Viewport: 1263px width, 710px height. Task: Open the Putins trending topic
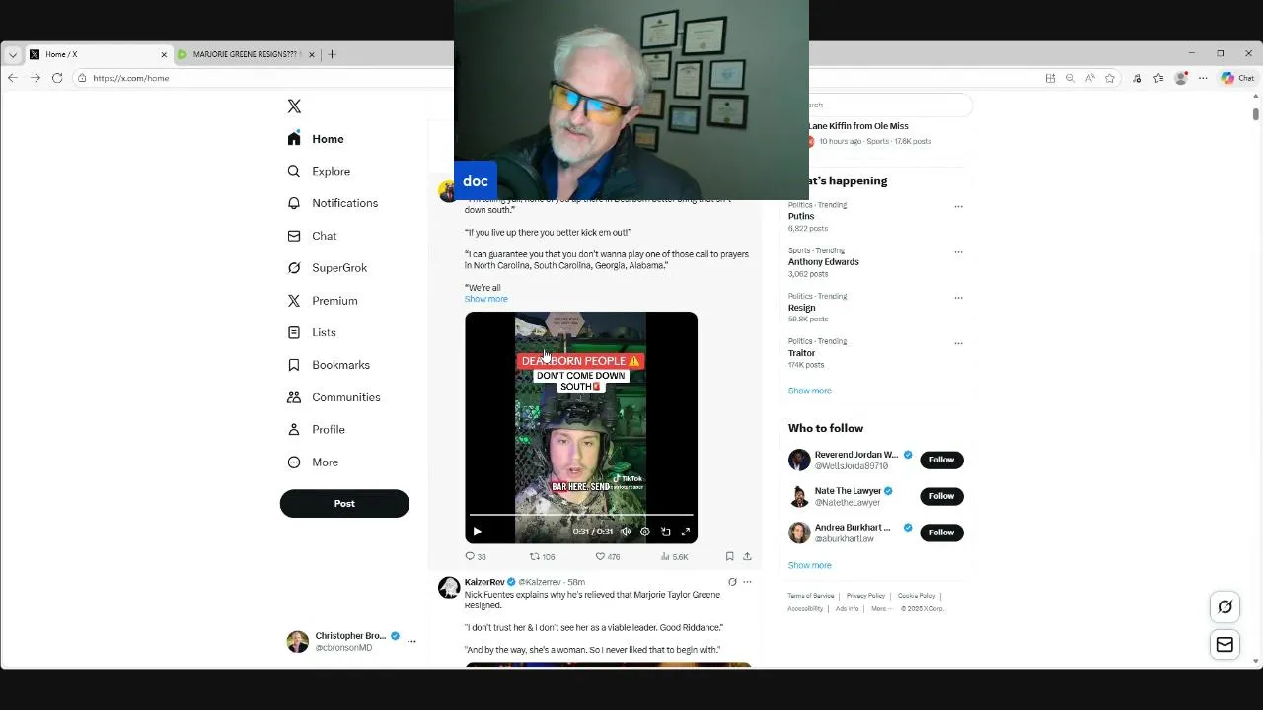point(801,216)
